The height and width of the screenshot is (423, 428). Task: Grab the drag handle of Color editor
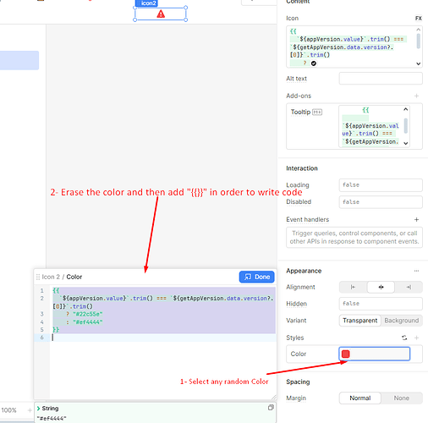tap(38, 277)
